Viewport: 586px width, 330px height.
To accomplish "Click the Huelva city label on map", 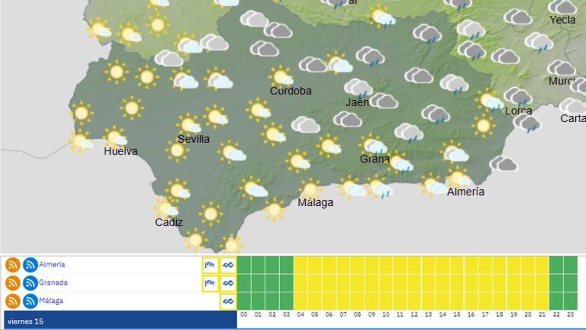I will [121, 152].
